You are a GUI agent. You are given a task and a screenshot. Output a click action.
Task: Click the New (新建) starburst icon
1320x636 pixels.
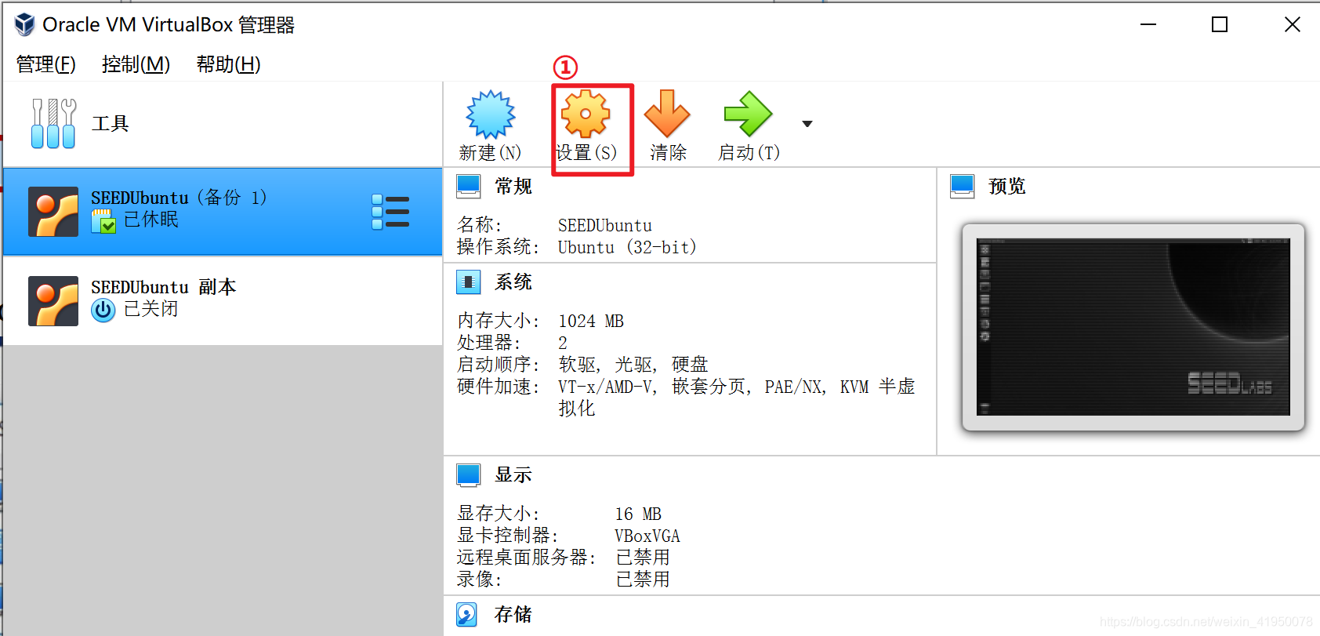(491, 114)
